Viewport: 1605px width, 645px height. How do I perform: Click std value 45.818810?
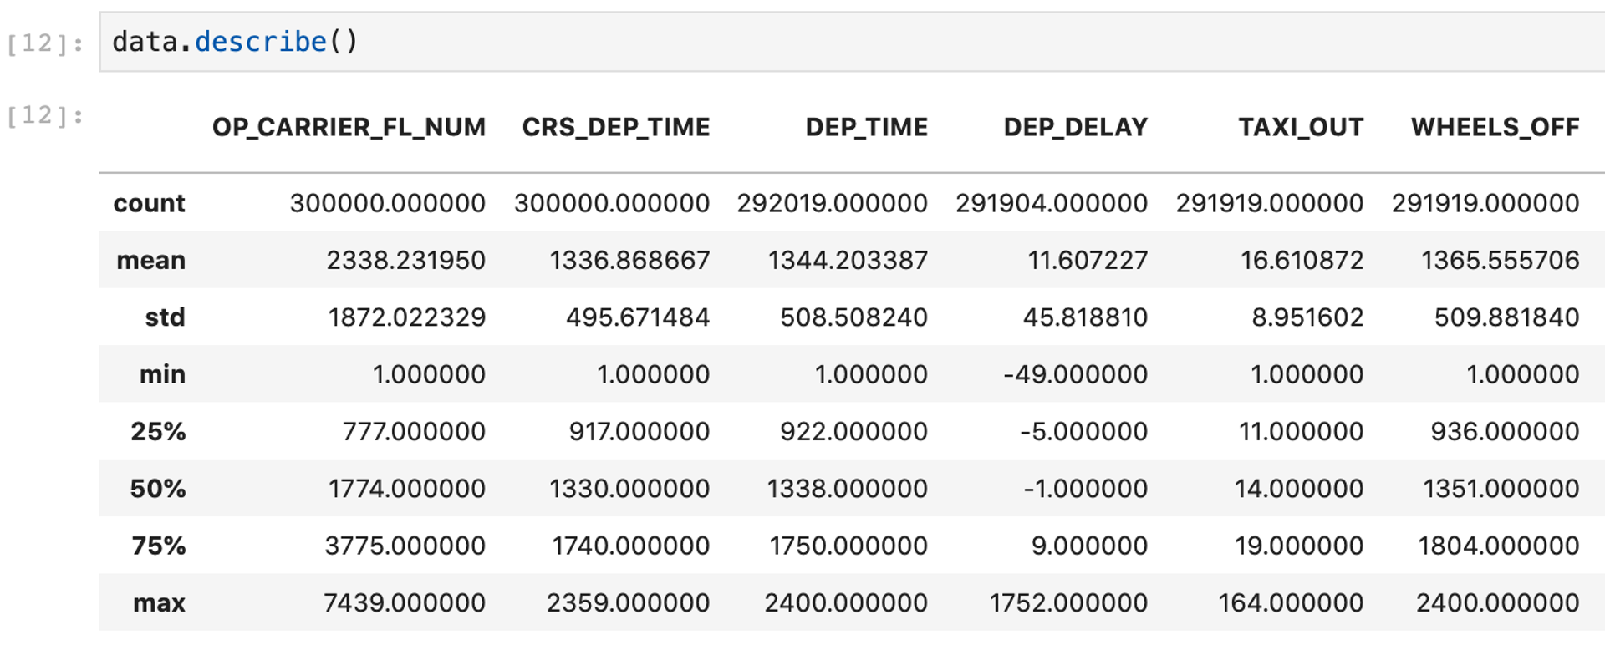[x=1085, y=317]
